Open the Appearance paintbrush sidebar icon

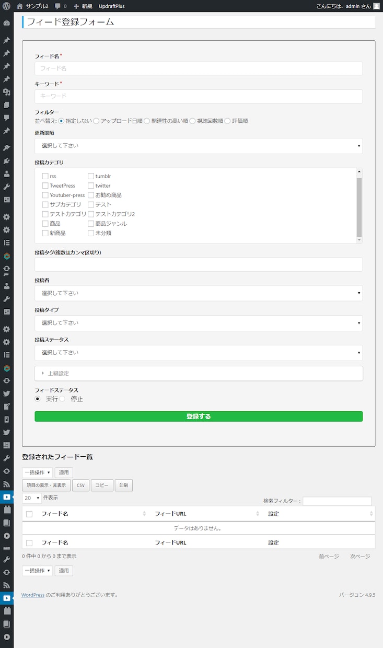7,148
